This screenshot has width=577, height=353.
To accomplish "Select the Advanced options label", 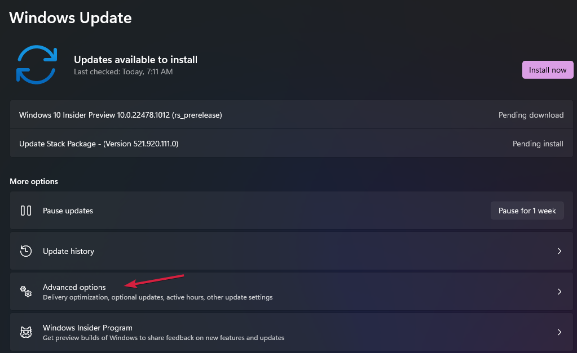I will coord(74,287).
